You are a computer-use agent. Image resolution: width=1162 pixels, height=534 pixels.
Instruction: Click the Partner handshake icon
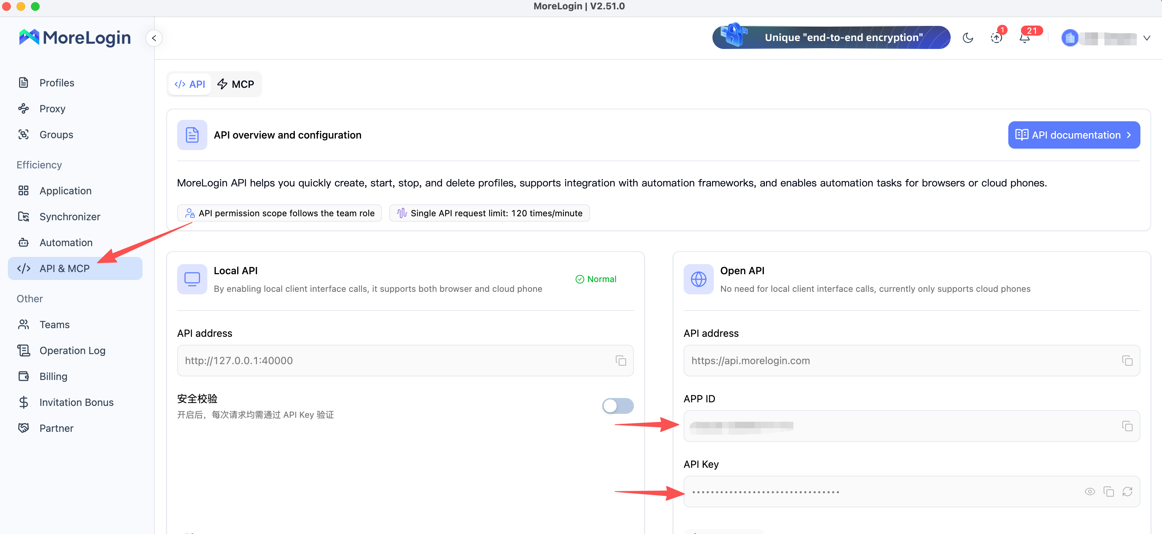click(x=23, y=428)
